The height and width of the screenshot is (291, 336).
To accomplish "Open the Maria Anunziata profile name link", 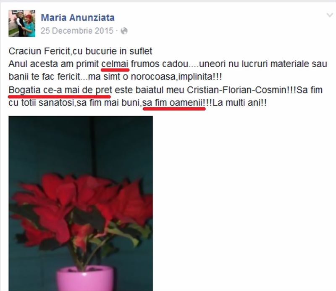I will (x=78, y=18).
